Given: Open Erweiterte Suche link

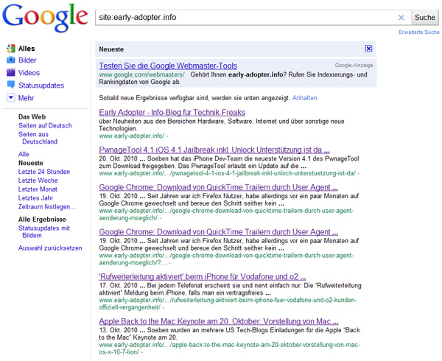Looking at the screenshot, I should coord(419,32).
